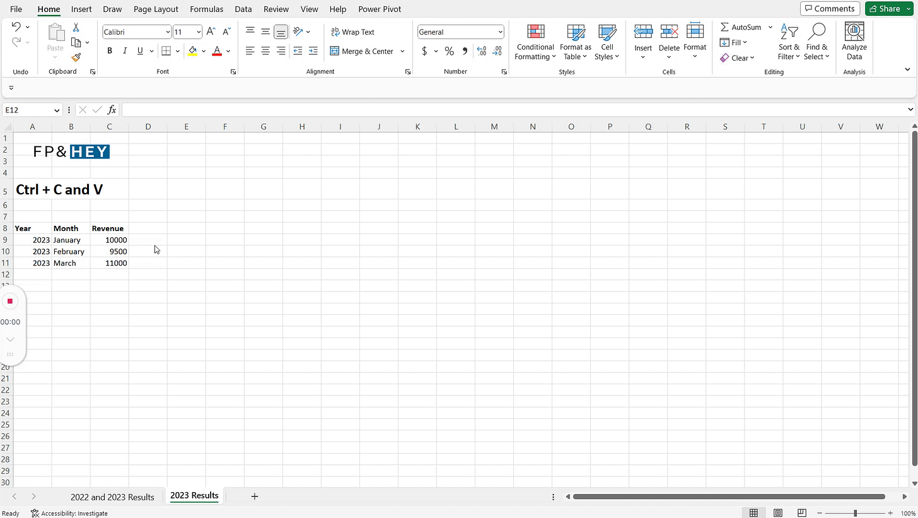Open Sort & Filter menu

pyautogui.click(x=789, y=42)
